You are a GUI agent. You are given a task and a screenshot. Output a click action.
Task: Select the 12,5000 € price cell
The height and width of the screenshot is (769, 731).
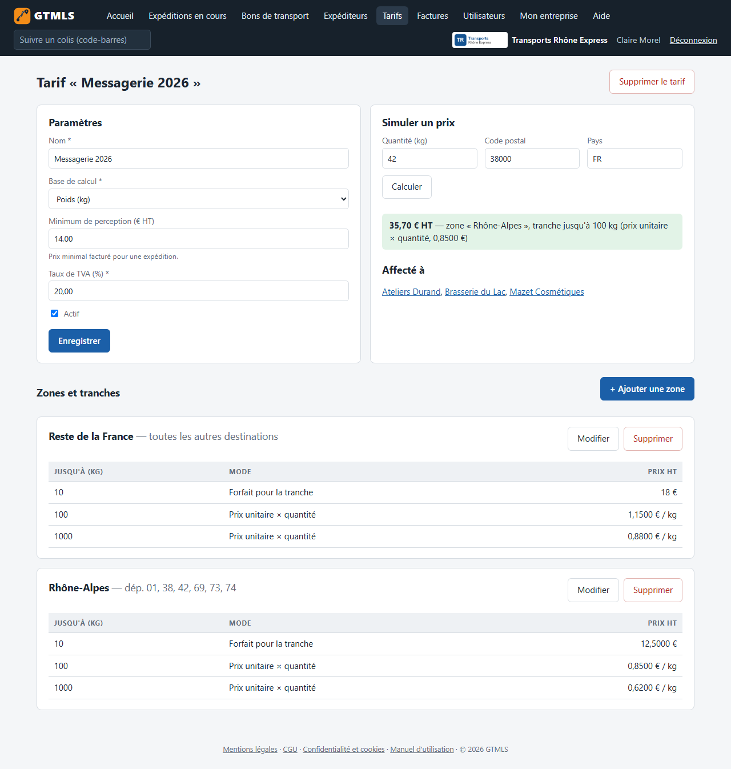coord(658,644)
